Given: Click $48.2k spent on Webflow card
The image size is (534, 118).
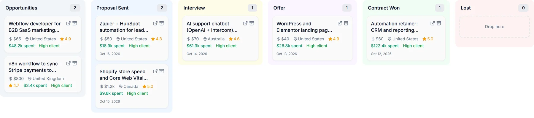Looking at the screenshot, I should tap(22, 46).
